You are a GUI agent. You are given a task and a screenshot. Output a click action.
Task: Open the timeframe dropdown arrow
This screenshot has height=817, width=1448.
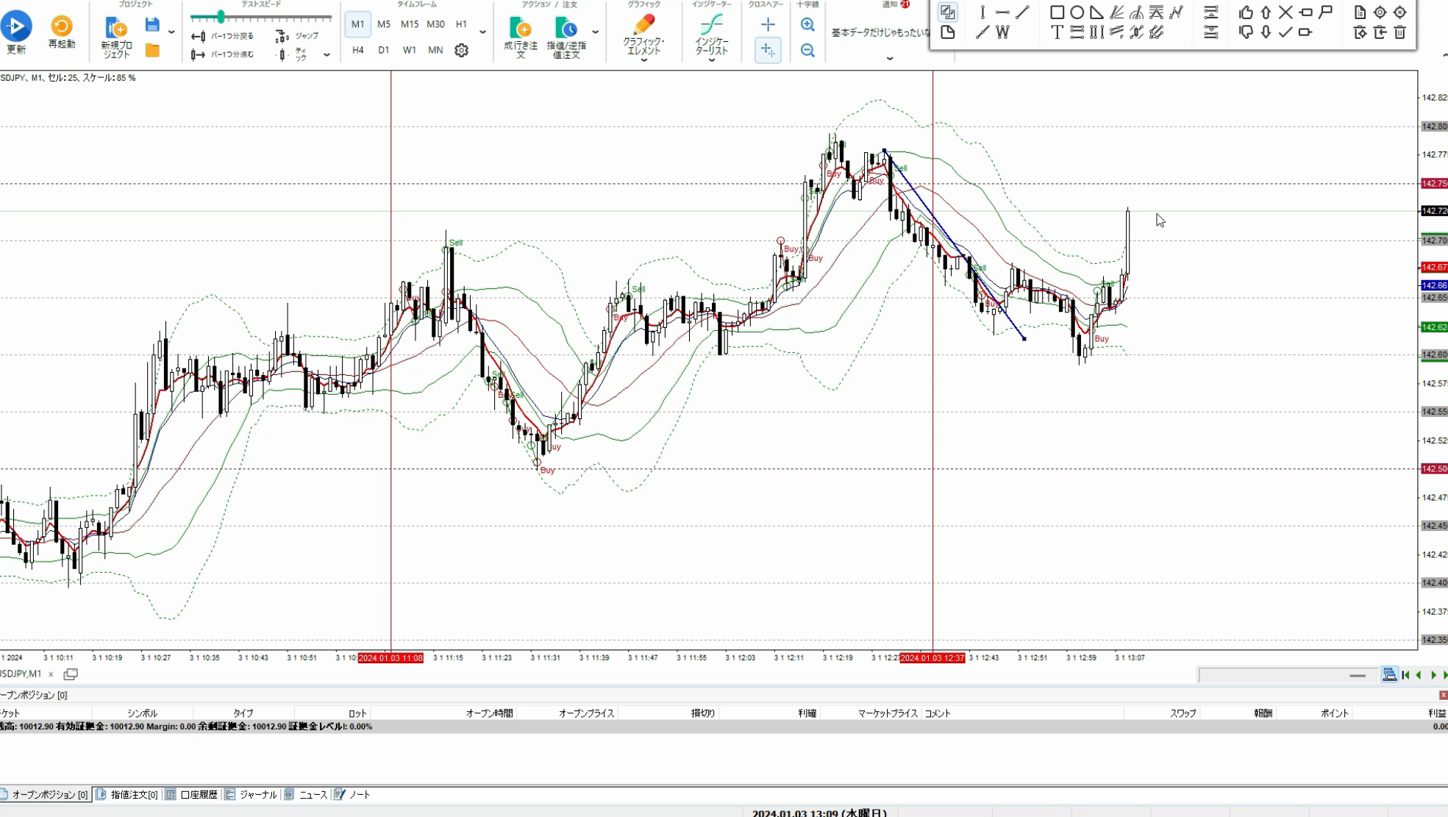[482, 32]
